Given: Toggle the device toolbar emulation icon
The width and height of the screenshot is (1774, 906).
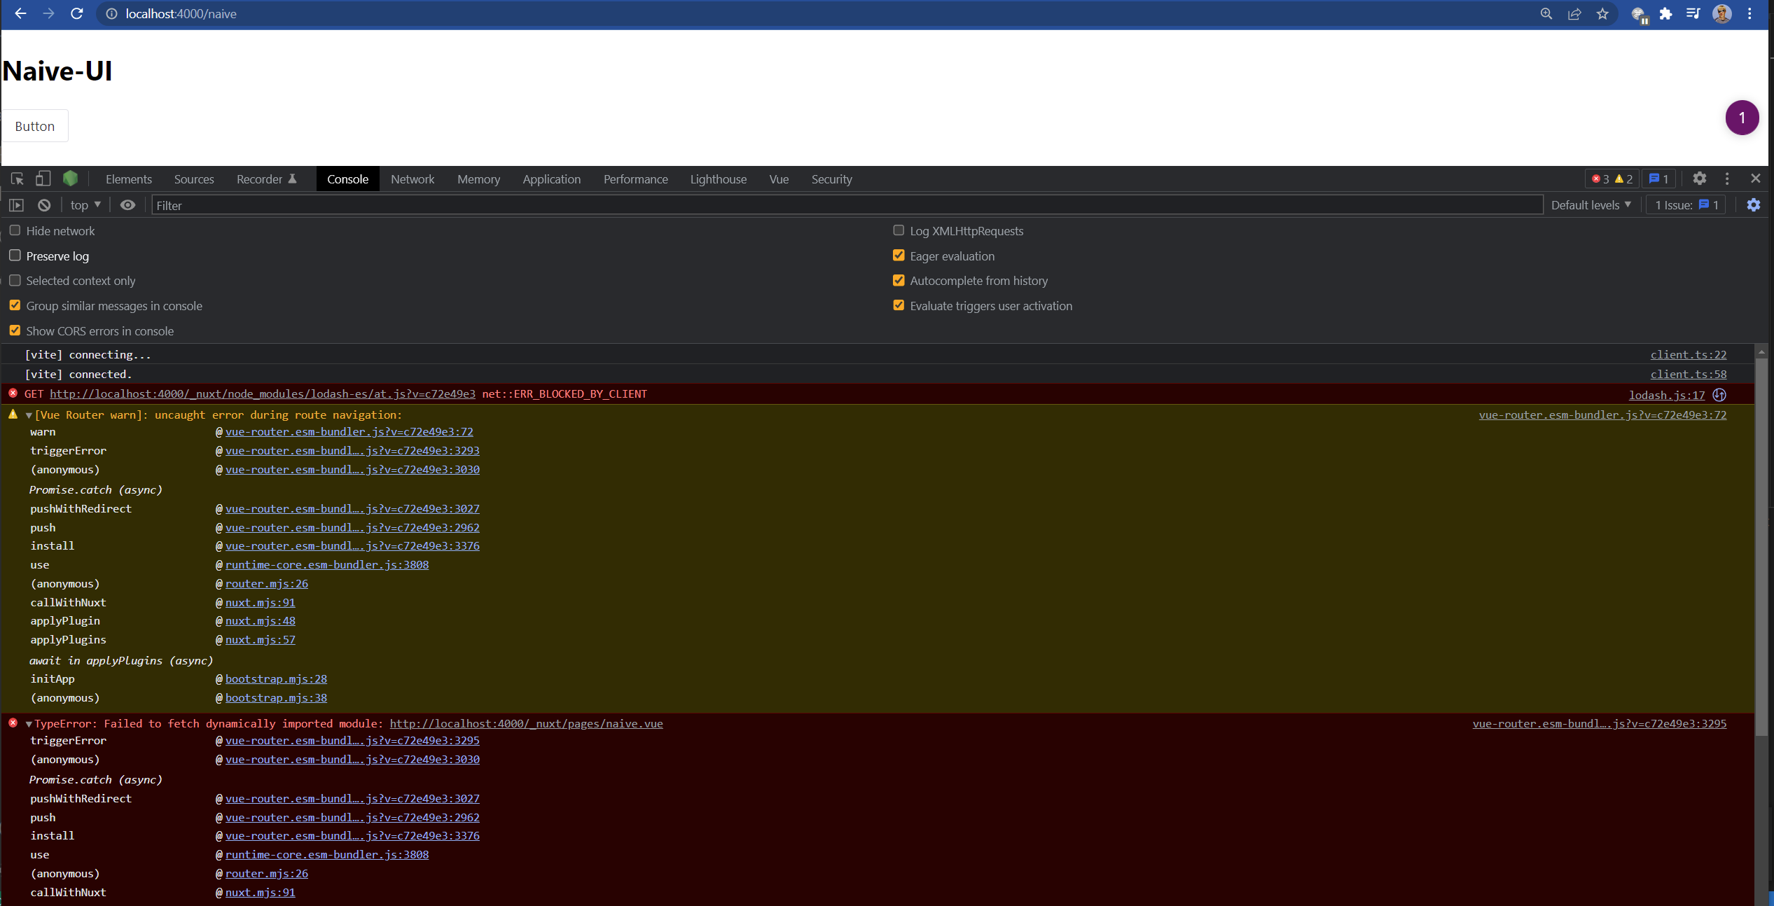Looking at the screenshot, I should [43, 179].
